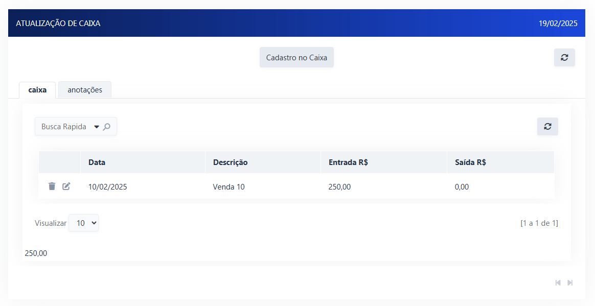595x306 pixels.
Task: Open the Visualizar rows-per-page select
Action: point(83,223)
